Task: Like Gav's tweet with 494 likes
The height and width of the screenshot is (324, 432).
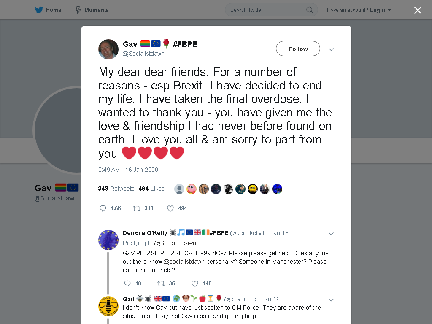Action: point(170,208)
